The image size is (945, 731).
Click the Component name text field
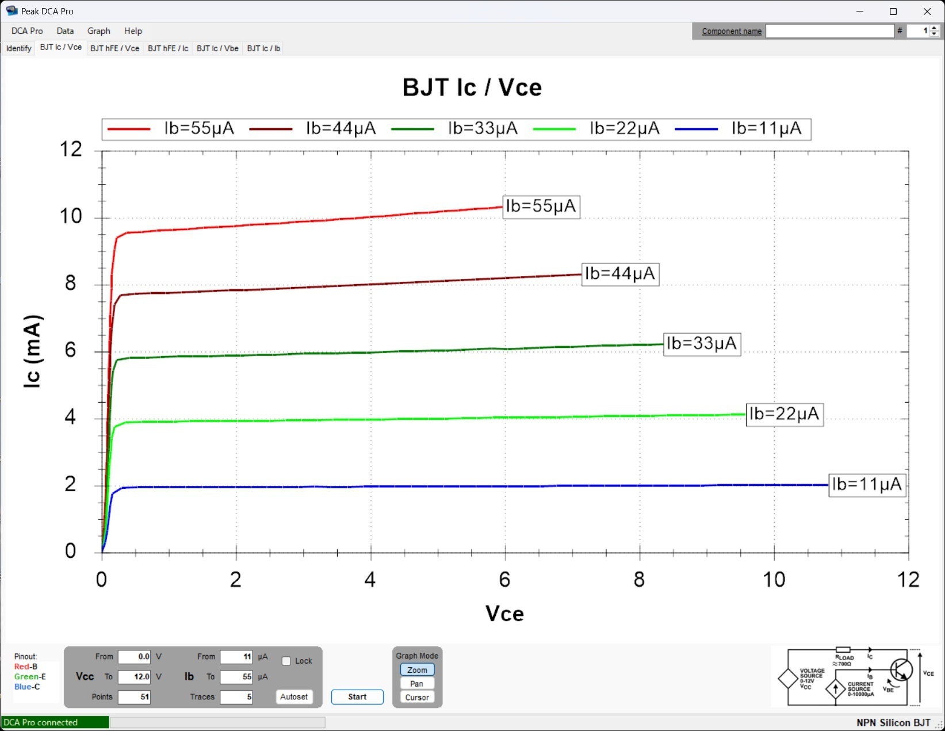(x=829, y=31)
